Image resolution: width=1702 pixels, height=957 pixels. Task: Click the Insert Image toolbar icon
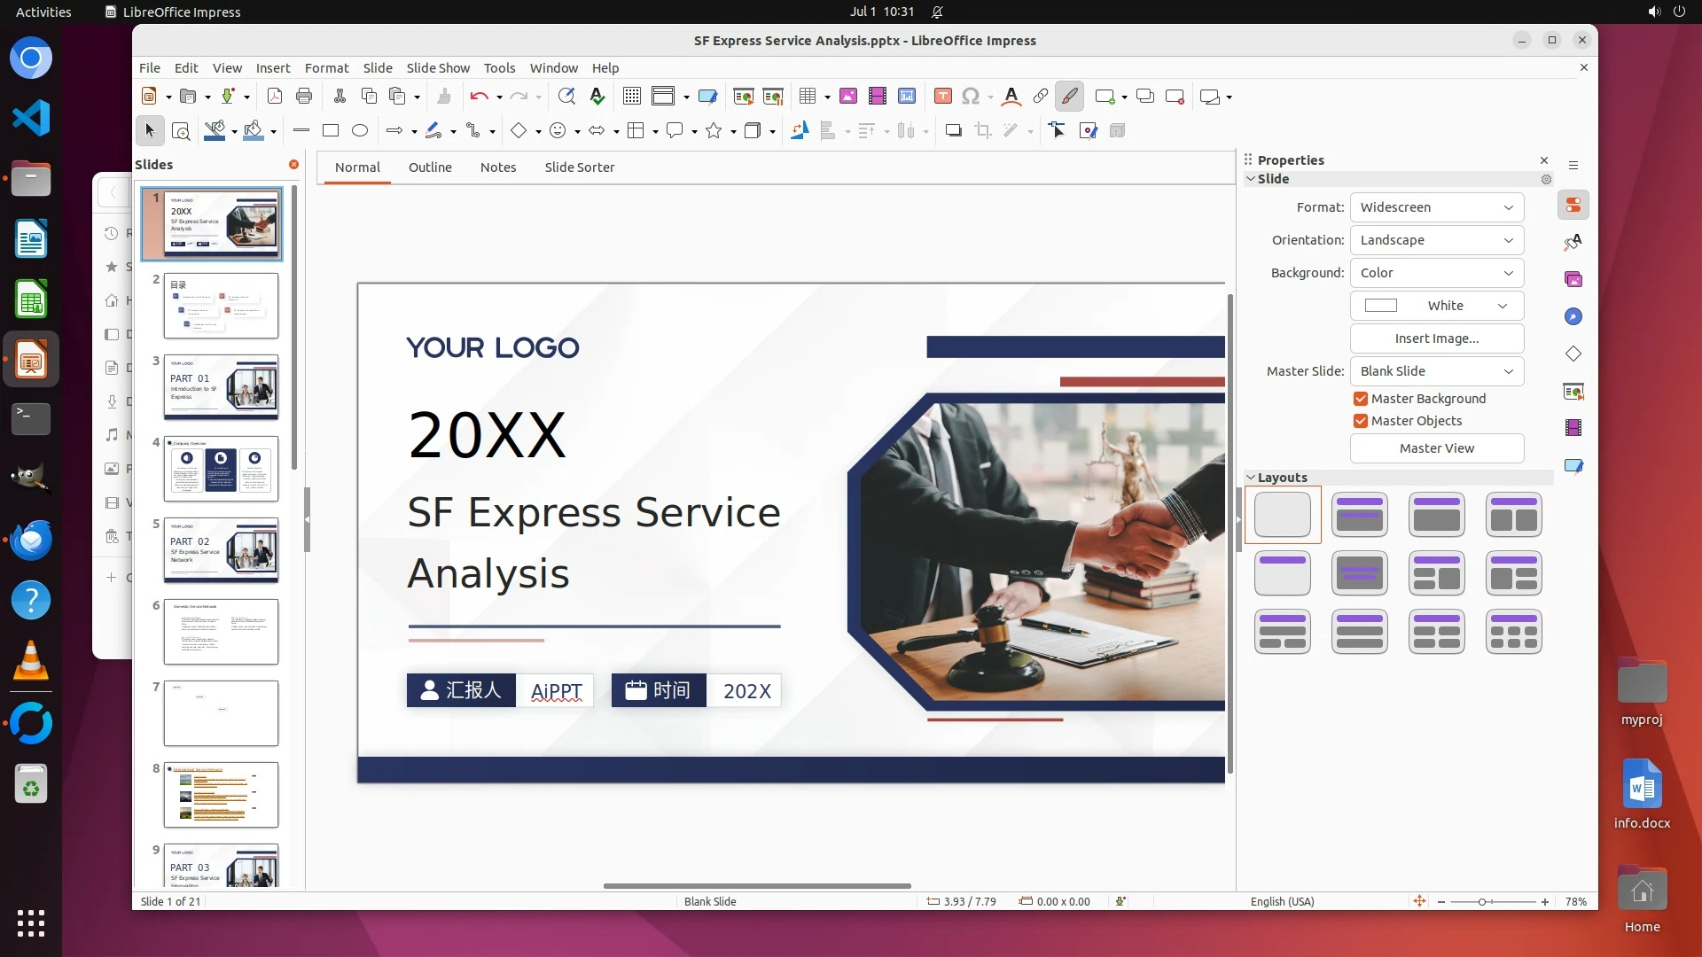[x=847, y=97]
